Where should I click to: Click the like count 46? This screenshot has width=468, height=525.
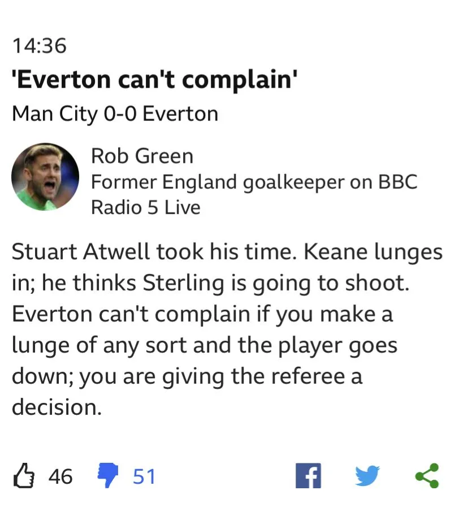[60, 476]
